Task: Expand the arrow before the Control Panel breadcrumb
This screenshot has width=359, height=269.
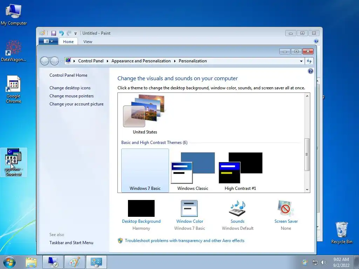Action: (74, 61)
